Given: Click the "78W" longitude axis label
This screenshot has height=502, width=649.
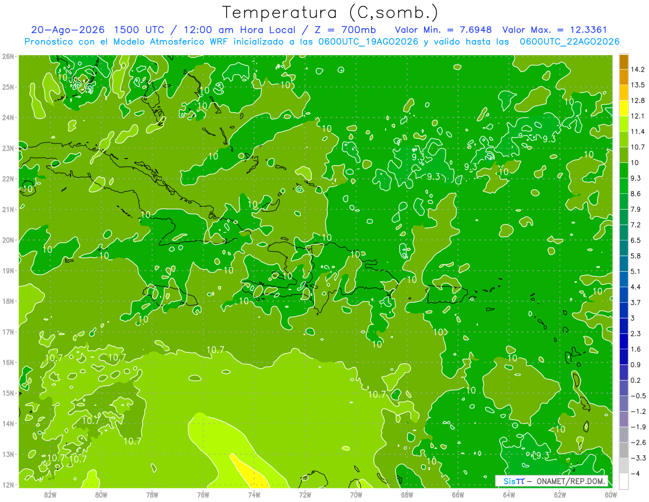Looking at the screenshot, I should coord(152,494).
